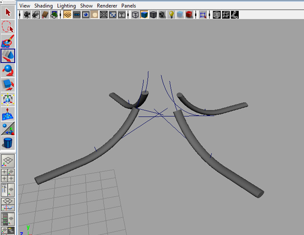Viewport: 304px width, 235px height.
Task: Switch to the Rotate tool
Action: (8, 70)
